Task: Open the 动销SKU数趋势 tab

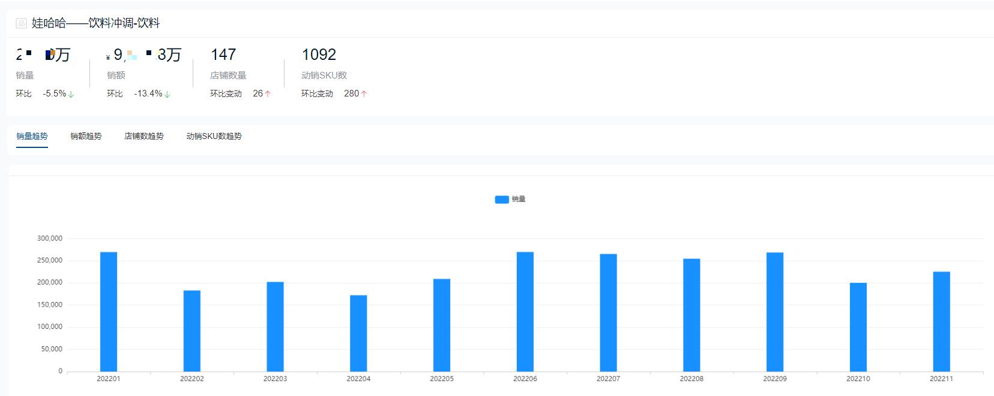Action: coord(214,136)
